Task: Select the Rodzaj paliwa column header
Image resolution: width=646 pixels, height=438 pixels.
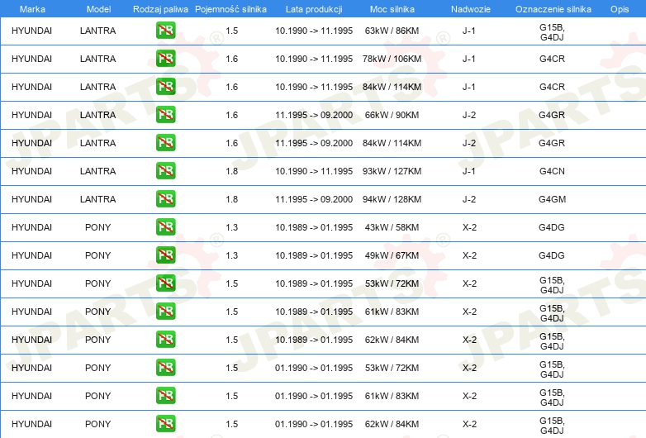Action: [160, 9]
